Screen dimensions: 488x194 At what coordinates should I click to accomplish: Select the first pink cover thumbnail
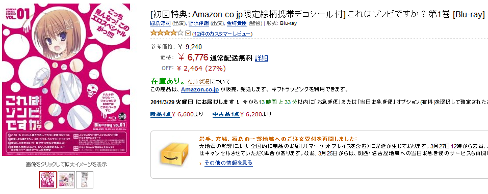48,180
